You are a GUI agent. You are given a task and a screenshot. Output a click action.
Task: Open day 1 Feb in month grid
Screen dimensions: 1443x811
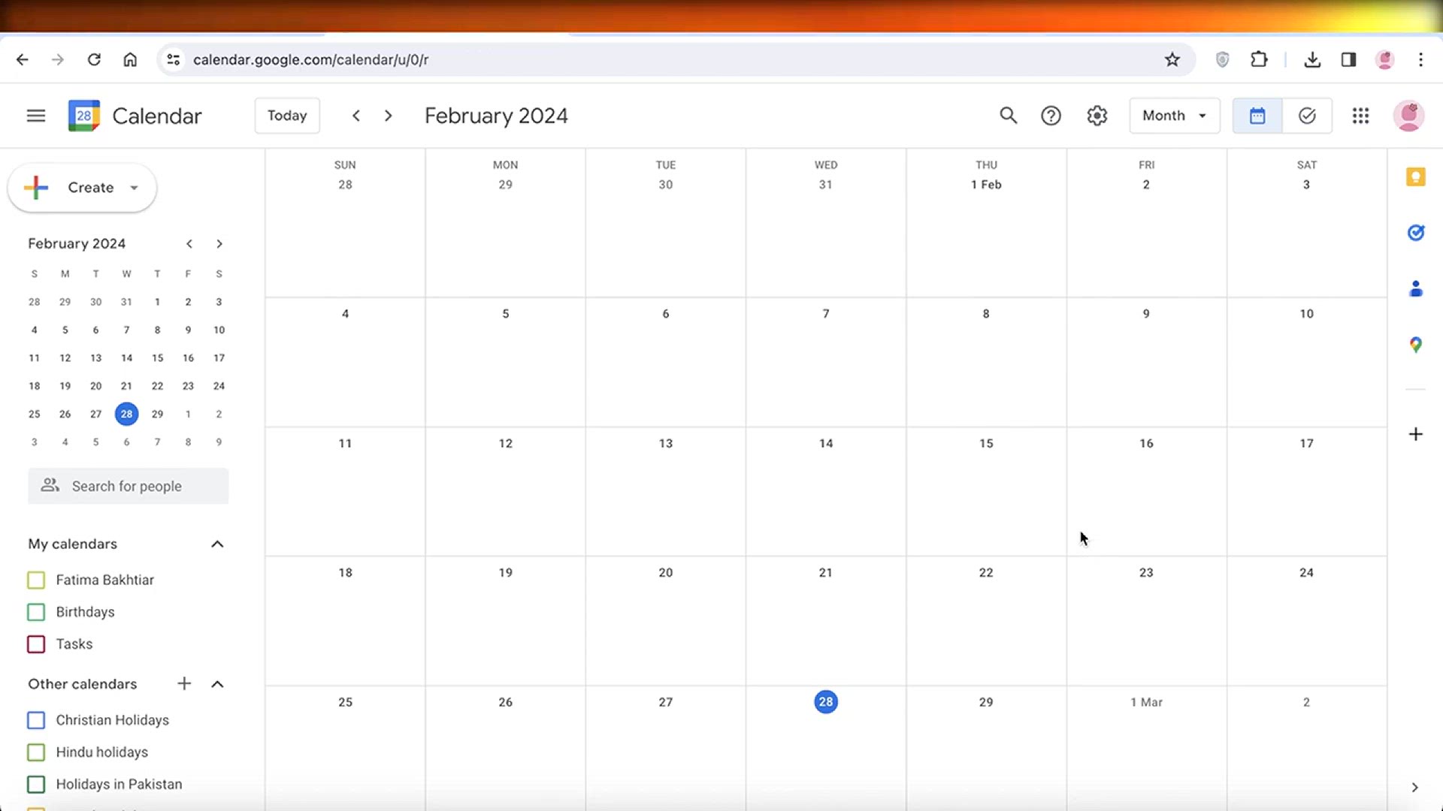[x=985, y=185]
